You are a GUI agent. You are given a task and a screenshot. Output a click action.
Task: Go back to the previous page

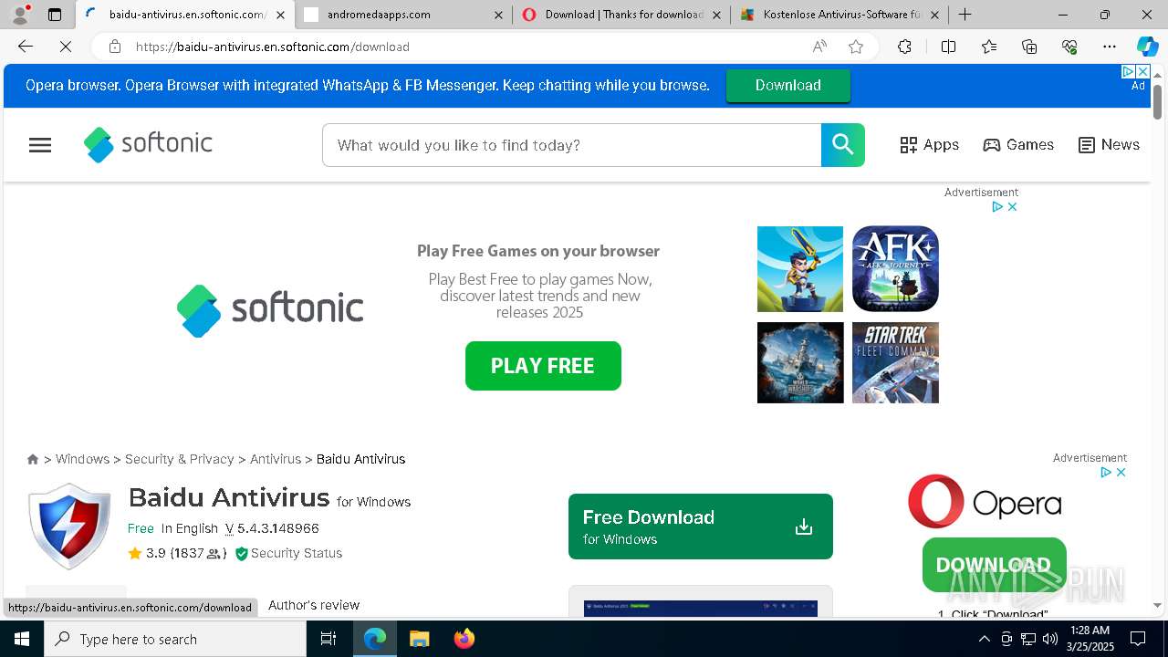click(x=26, y=47)
